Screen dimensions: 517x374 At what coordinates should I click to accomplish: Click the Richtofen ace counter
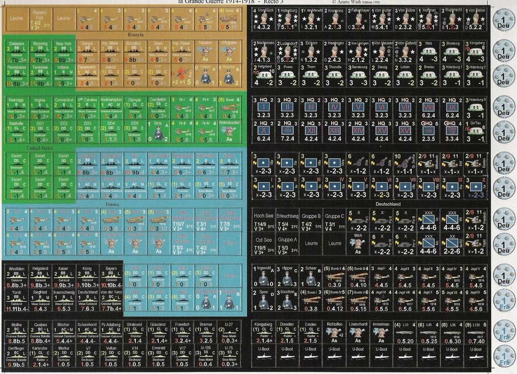point(335,331)
